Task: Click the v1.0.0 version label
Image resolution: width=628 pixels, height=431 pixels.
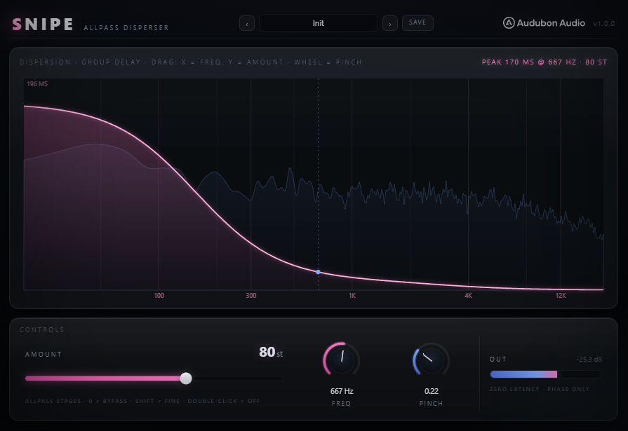Action: pos(603,24)
